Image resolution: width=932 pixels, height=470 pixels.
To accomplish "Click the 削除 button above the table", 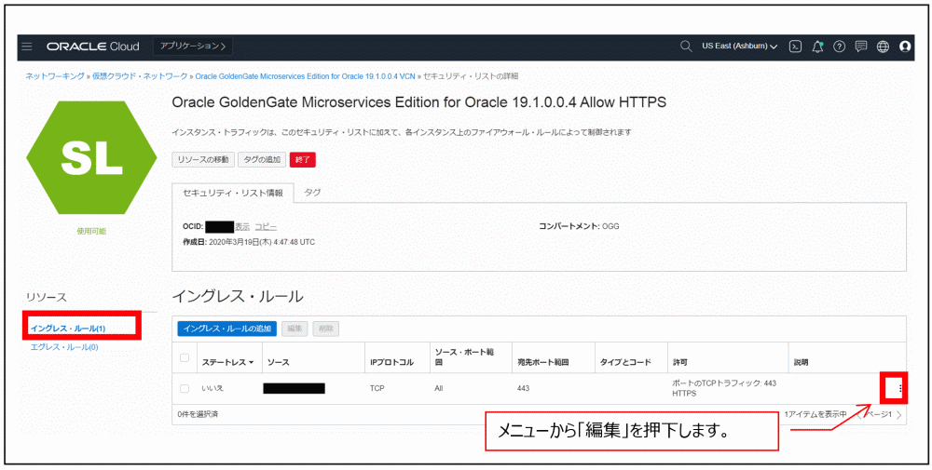I will [326, 329].
